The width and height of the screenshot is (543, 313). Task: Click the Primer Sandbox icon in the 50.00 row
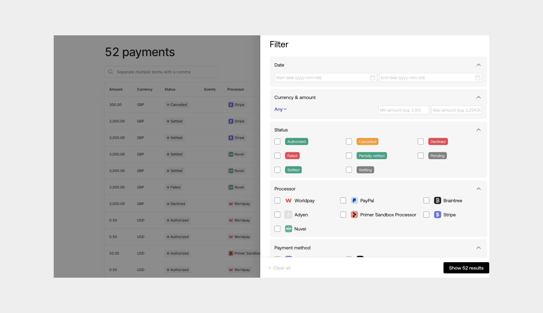point(231,253)
